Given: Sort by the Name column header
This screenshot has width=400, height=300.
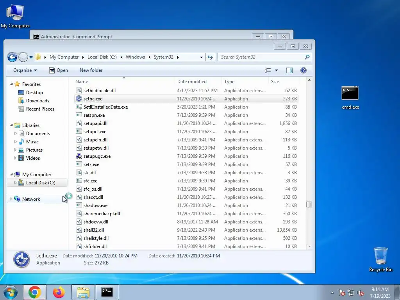Looking at the screenshot, I should coord(82,82).
